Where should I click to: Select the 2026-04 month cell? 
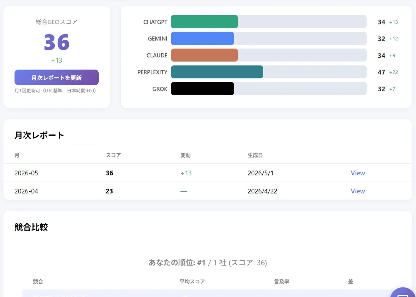coord(26,191)
